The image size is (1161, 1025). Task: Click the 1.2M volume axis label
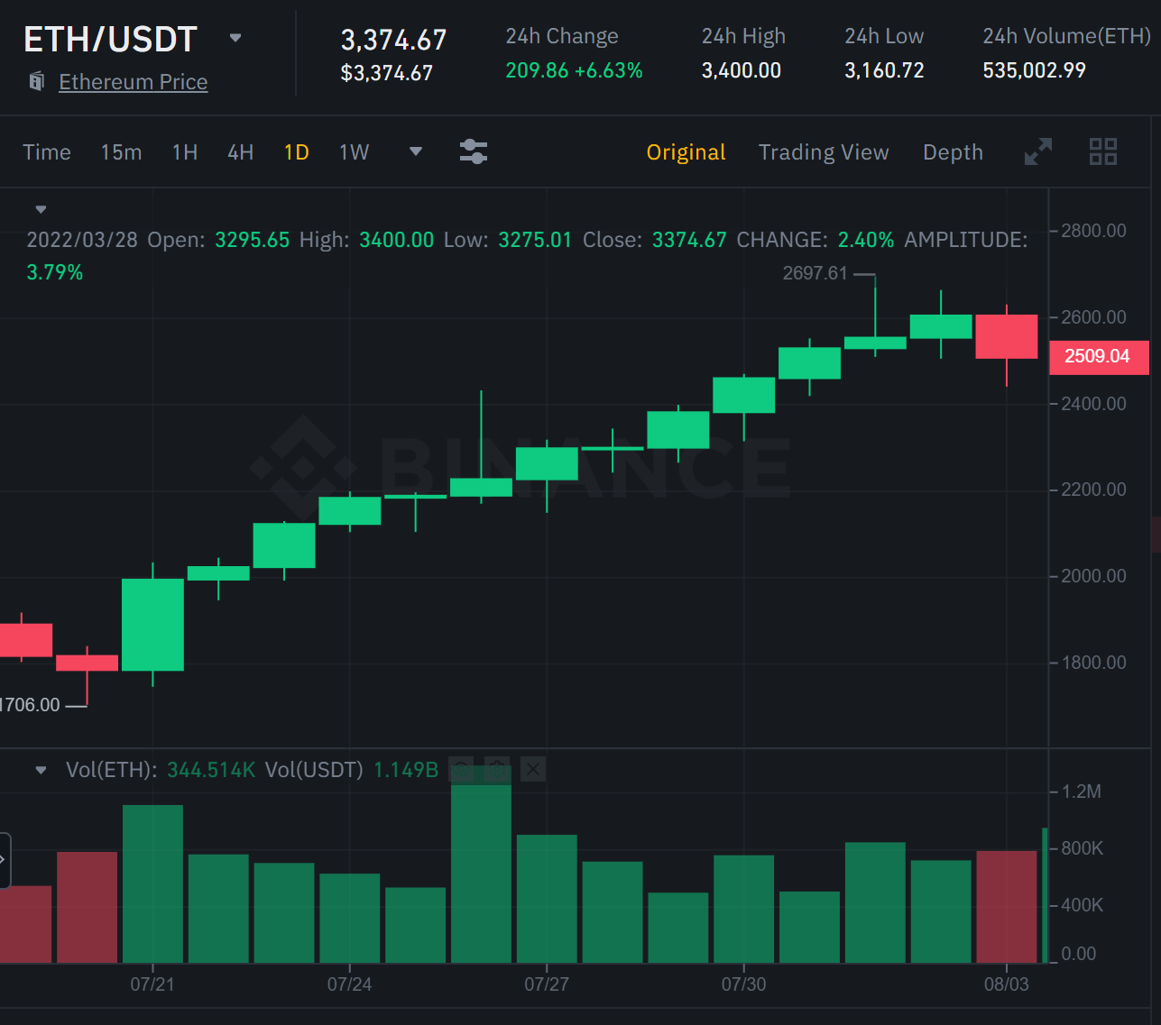[x=1082, y=792]
